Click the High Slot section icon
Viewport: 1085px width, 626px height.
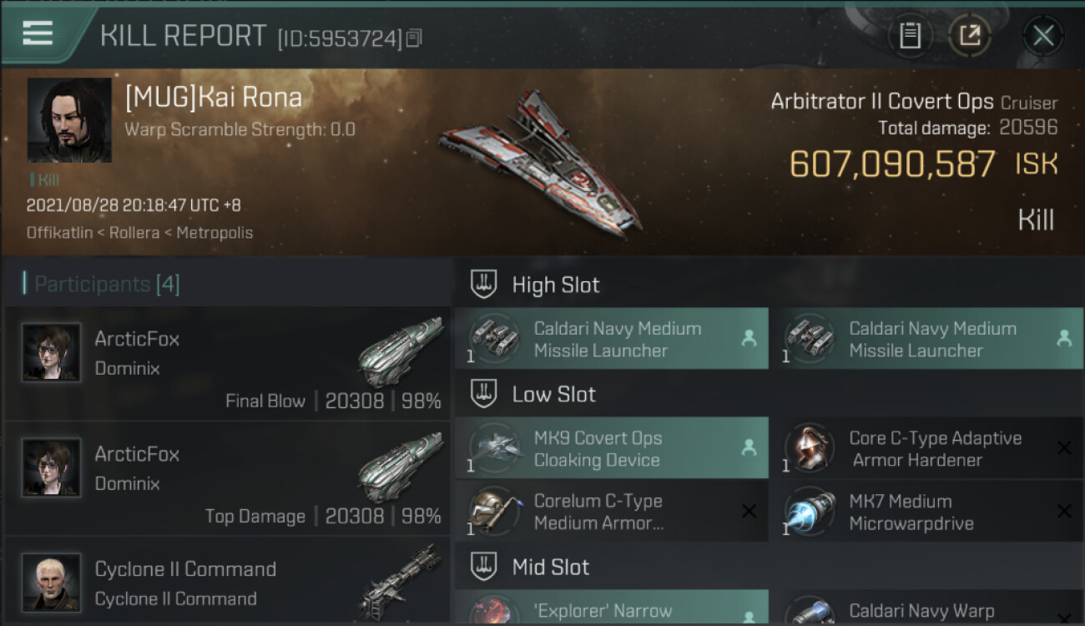pyautogui.click(x=484, y=285)
